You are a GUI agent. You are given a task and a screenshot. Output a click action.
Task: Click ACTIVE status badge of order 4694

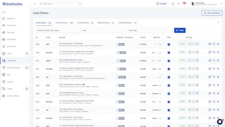(182, 77)
